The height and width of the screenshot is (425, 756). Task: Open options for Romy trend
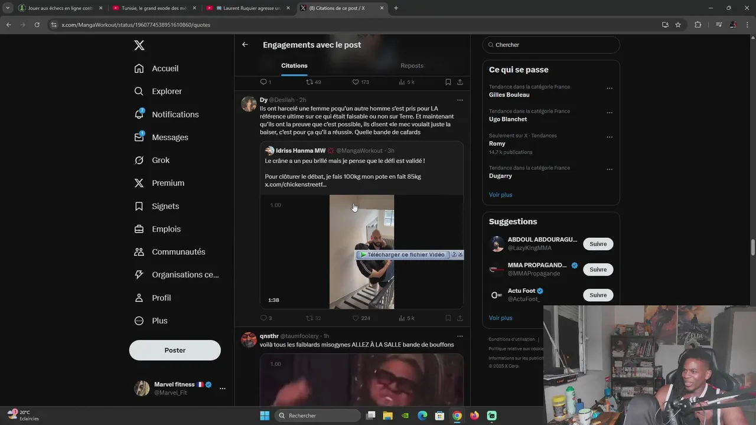click(610, 138)
